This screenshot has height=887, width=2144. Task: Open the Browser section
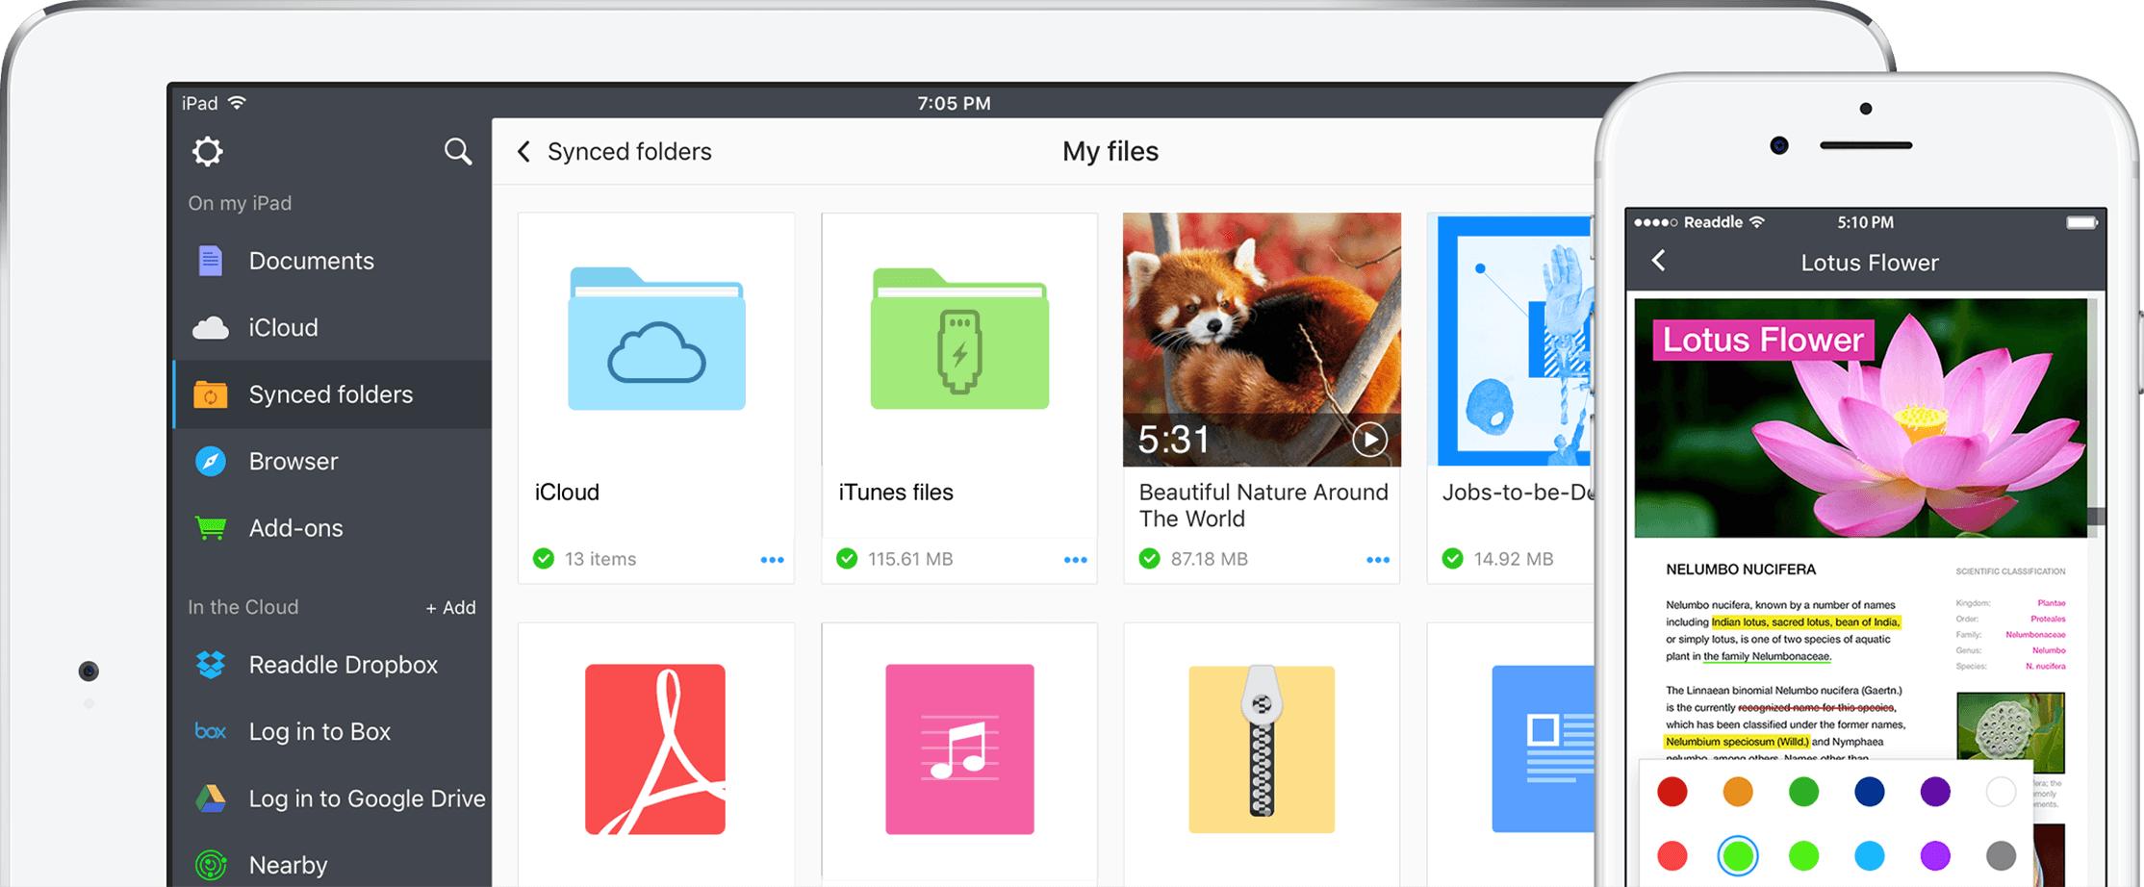tap(293, 461)
